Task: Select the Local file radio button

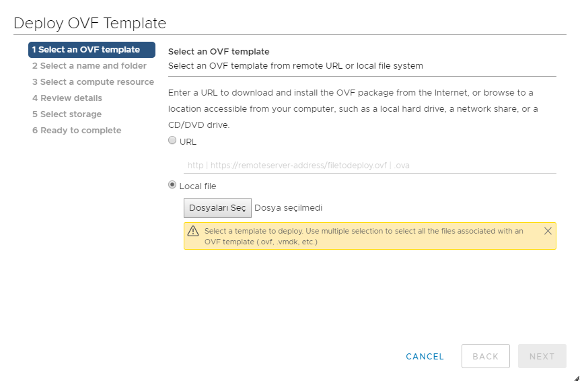Action: [173, 185]
